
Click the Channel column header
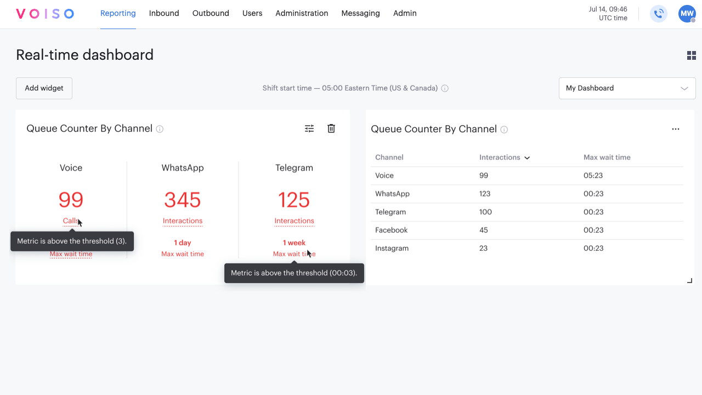pos(389,157)
